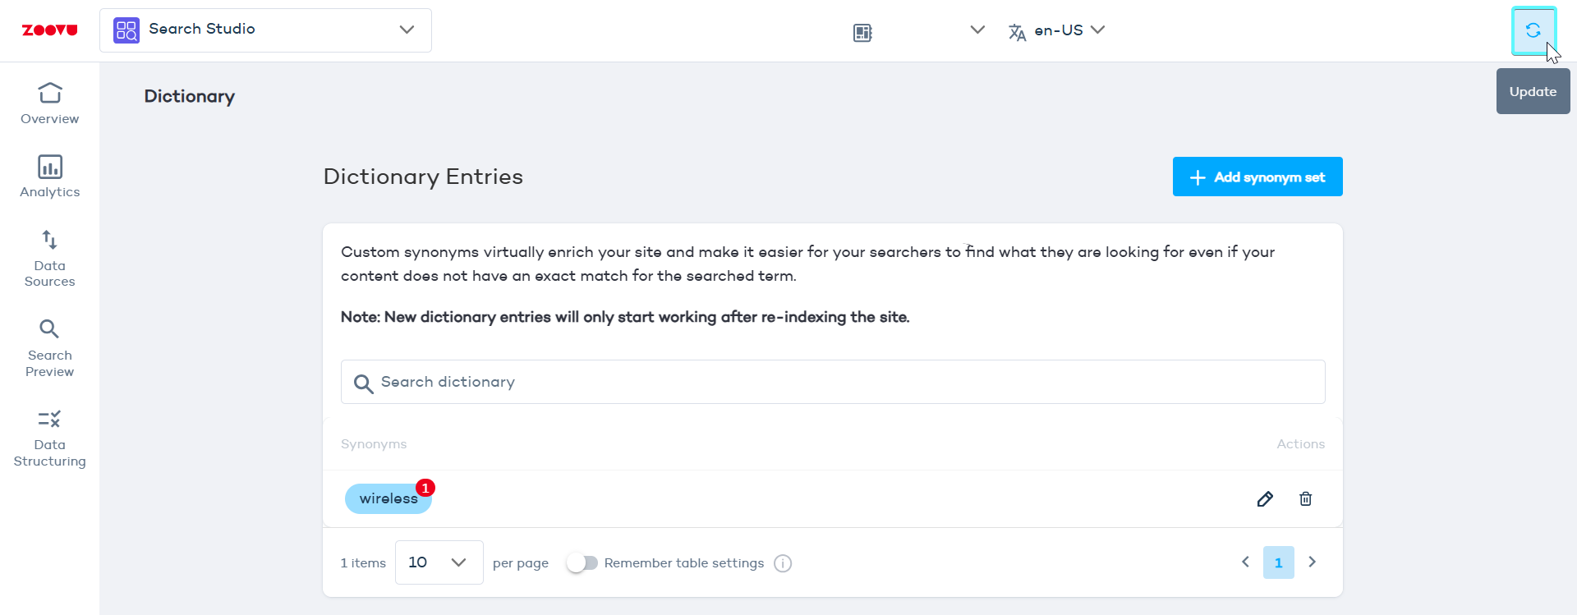Viewport: 1577px width, 615px height.
Task: Edit the wireless synonym entry
Action: pyautogui.click(x=1265, y=499)
